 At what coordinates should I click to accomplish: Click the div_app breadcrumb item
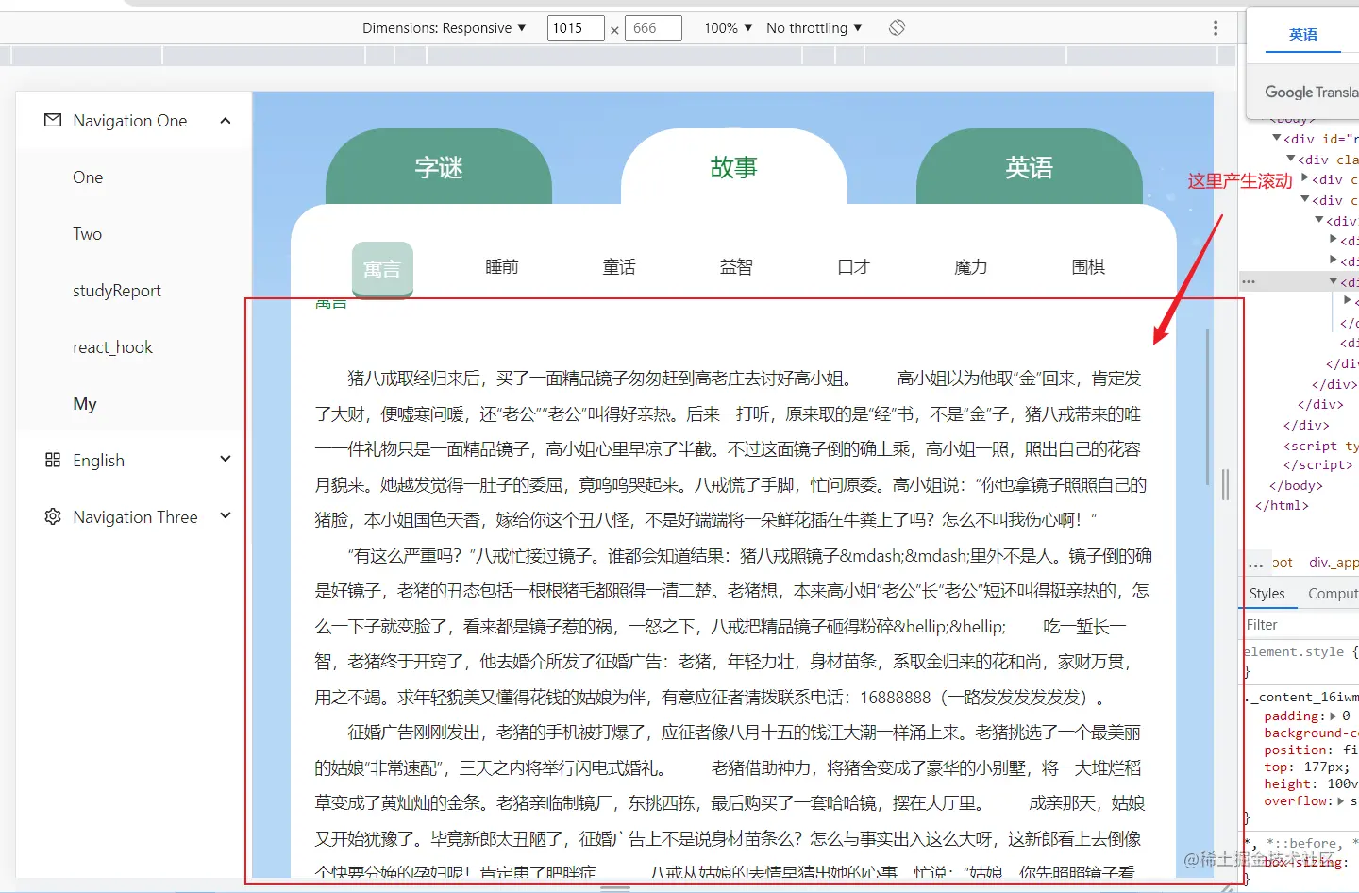[x=1334, y=562]
